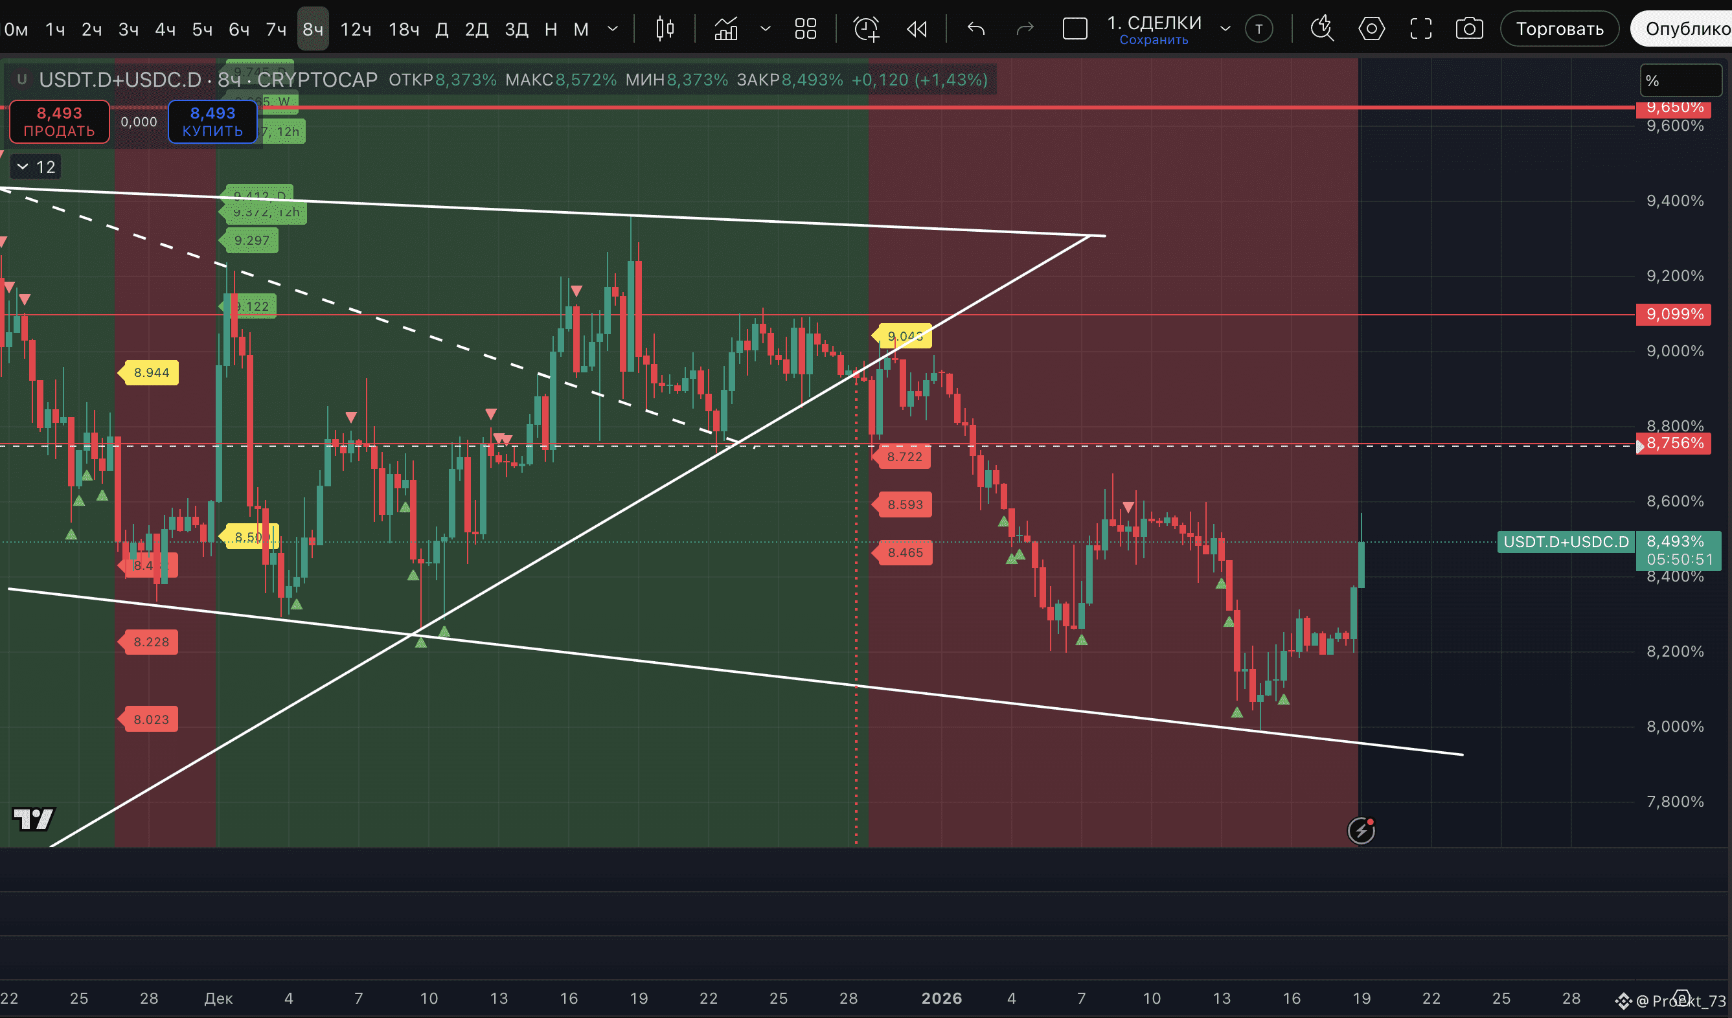Open the СДЕЛКИ layout dropdown arrow
1732x1018 pixels.
pyautogui.click(x=1225, y=29)
